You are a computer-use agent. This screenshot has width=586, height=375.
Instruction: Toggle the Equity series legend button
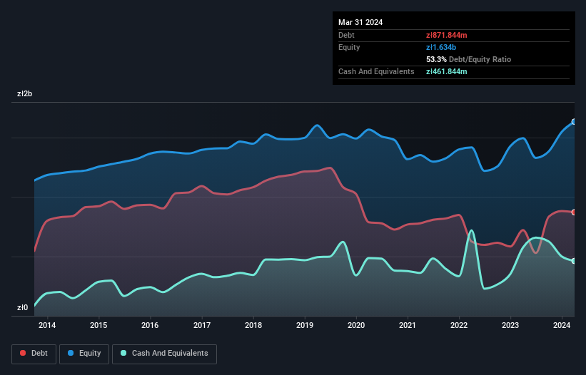click(84, 354)
